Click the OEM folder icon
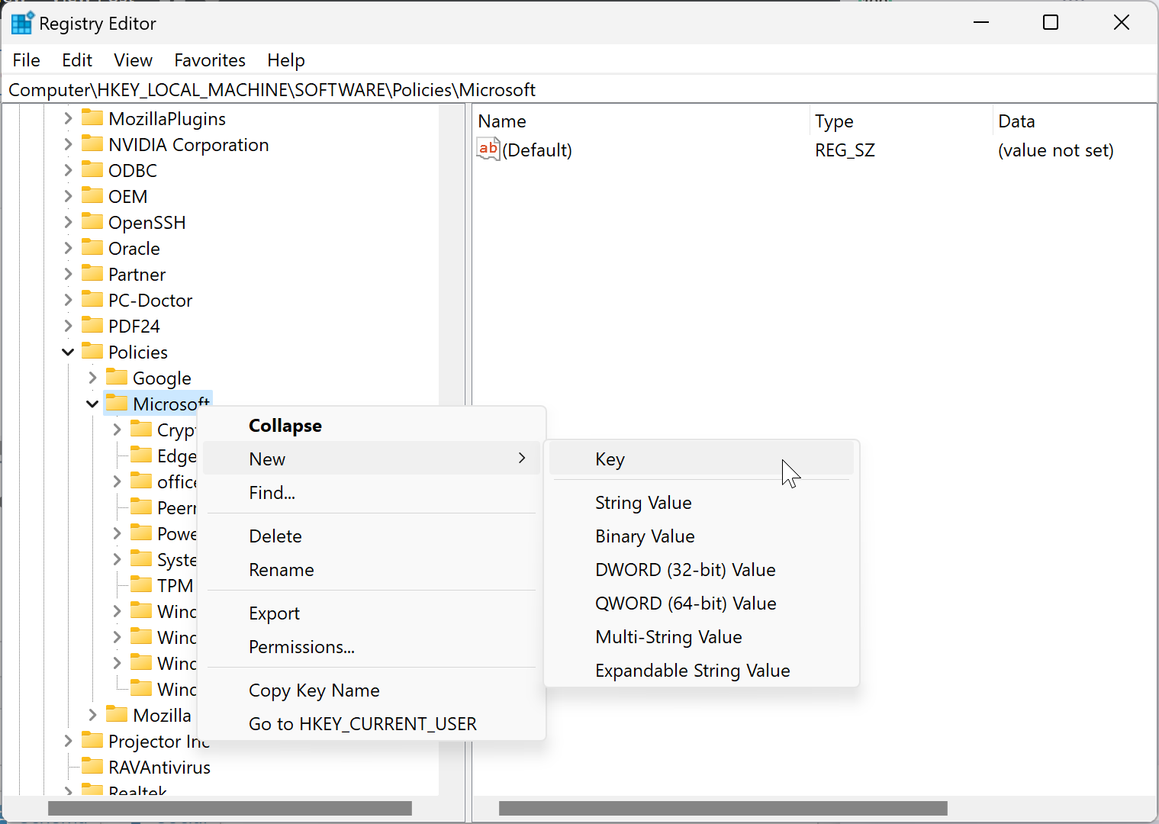Viewport: 1159px width, 824px height. point(92,195)
